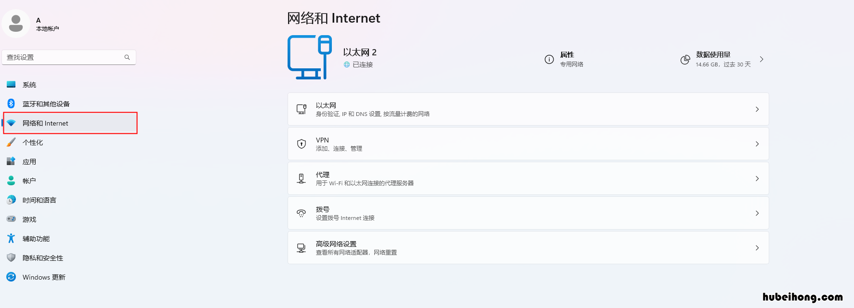
Task: Click the 网络和 Internet page heading
Action: point(334,18)
